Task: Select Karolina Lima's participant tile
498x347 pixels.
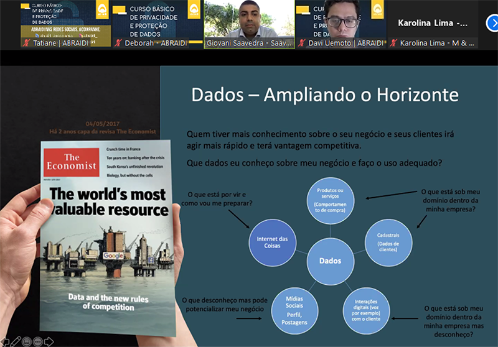Action: (433, 24)
